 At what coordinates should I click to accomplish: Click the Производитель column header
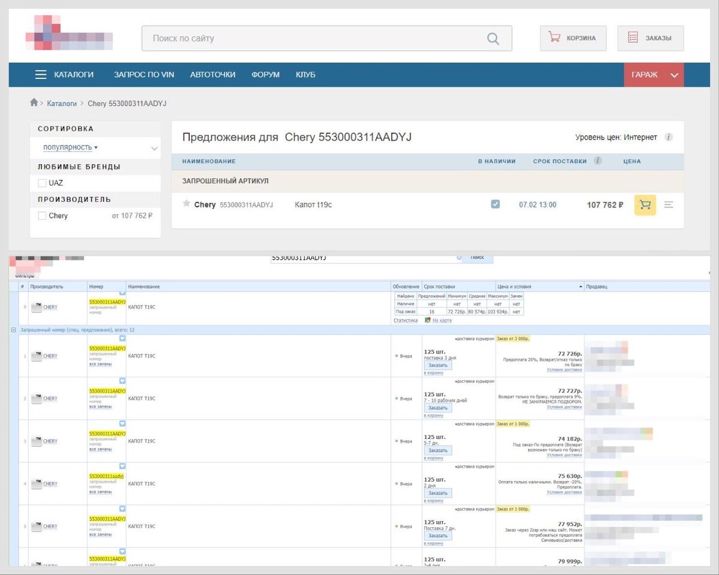[57, 287]
